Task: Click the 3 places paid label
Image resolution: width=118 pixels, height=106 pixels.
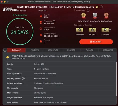Action: click(x=80, y=10)
